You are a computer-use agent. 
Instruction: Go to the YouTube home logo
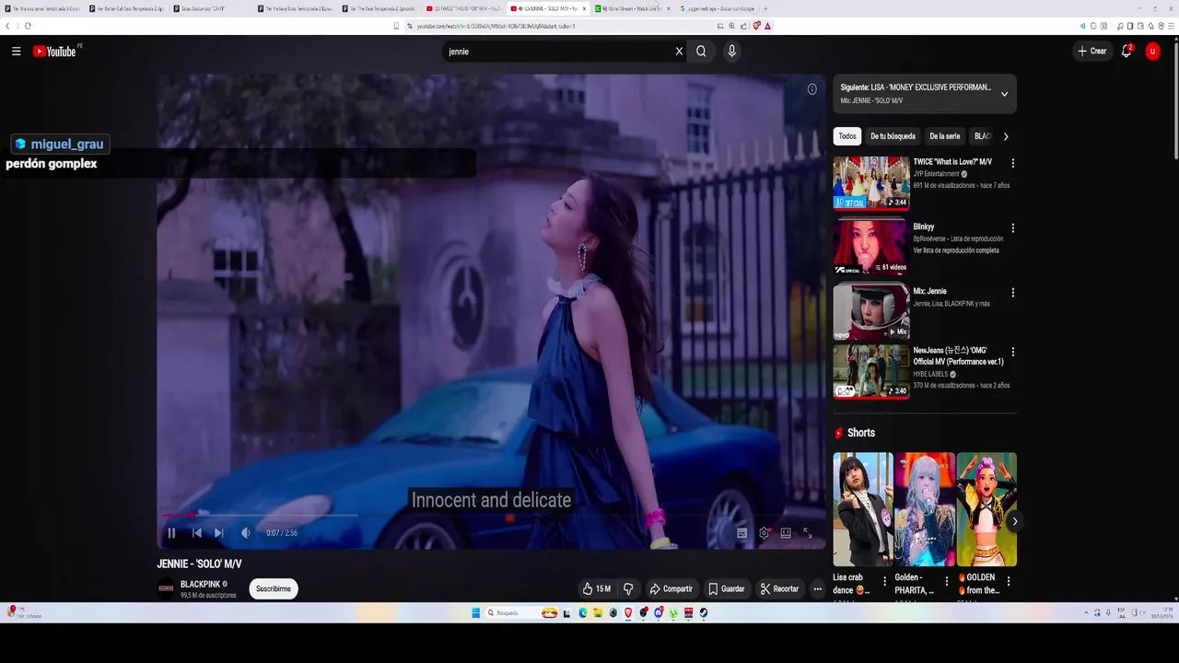[54, 52]
